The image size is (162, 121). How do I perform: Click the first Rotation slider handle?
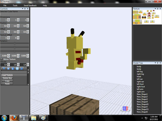(15, 43)
